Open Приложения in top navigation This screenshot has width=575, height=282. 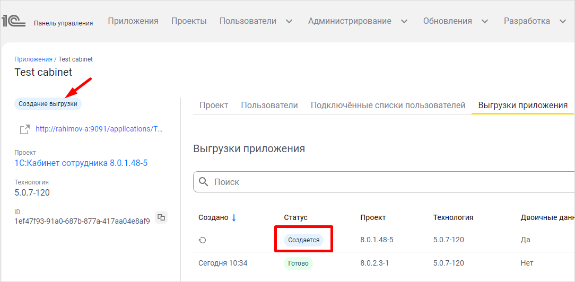pos(133,21)
